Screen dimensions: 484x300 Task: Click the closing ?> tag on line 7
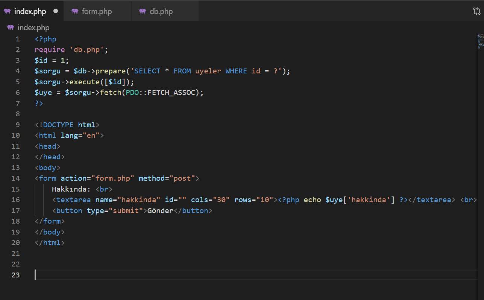pyautogui.click(x=39, y=103)
